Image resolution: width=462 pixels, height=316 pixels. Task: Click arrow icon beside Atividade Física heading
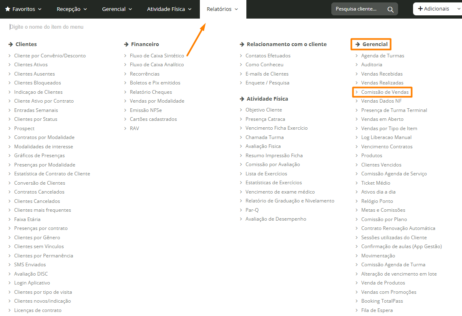point(242,99)
